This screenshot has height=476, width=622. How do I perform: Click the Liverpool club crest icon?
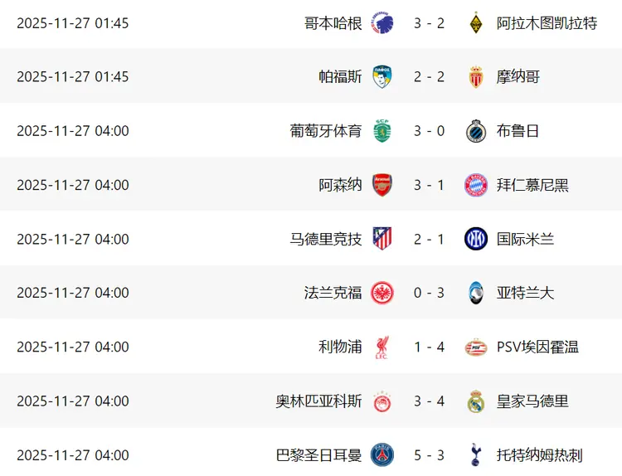382,347
